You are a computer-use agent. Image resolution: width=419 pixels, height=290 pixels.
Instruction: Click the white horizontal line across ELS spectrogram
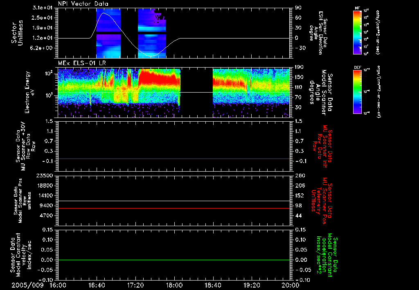[173, 93]
